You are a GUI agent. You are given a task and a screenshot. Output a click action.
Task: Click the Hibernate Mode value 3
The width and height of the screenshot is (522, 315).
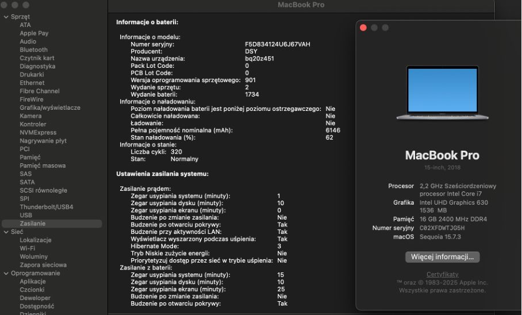279,247
